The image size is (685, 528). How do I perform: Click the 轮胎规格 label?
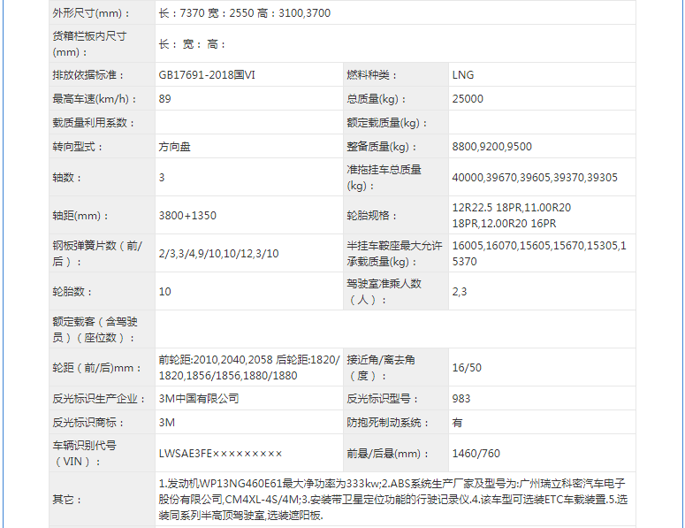click(x=372, y=216)
